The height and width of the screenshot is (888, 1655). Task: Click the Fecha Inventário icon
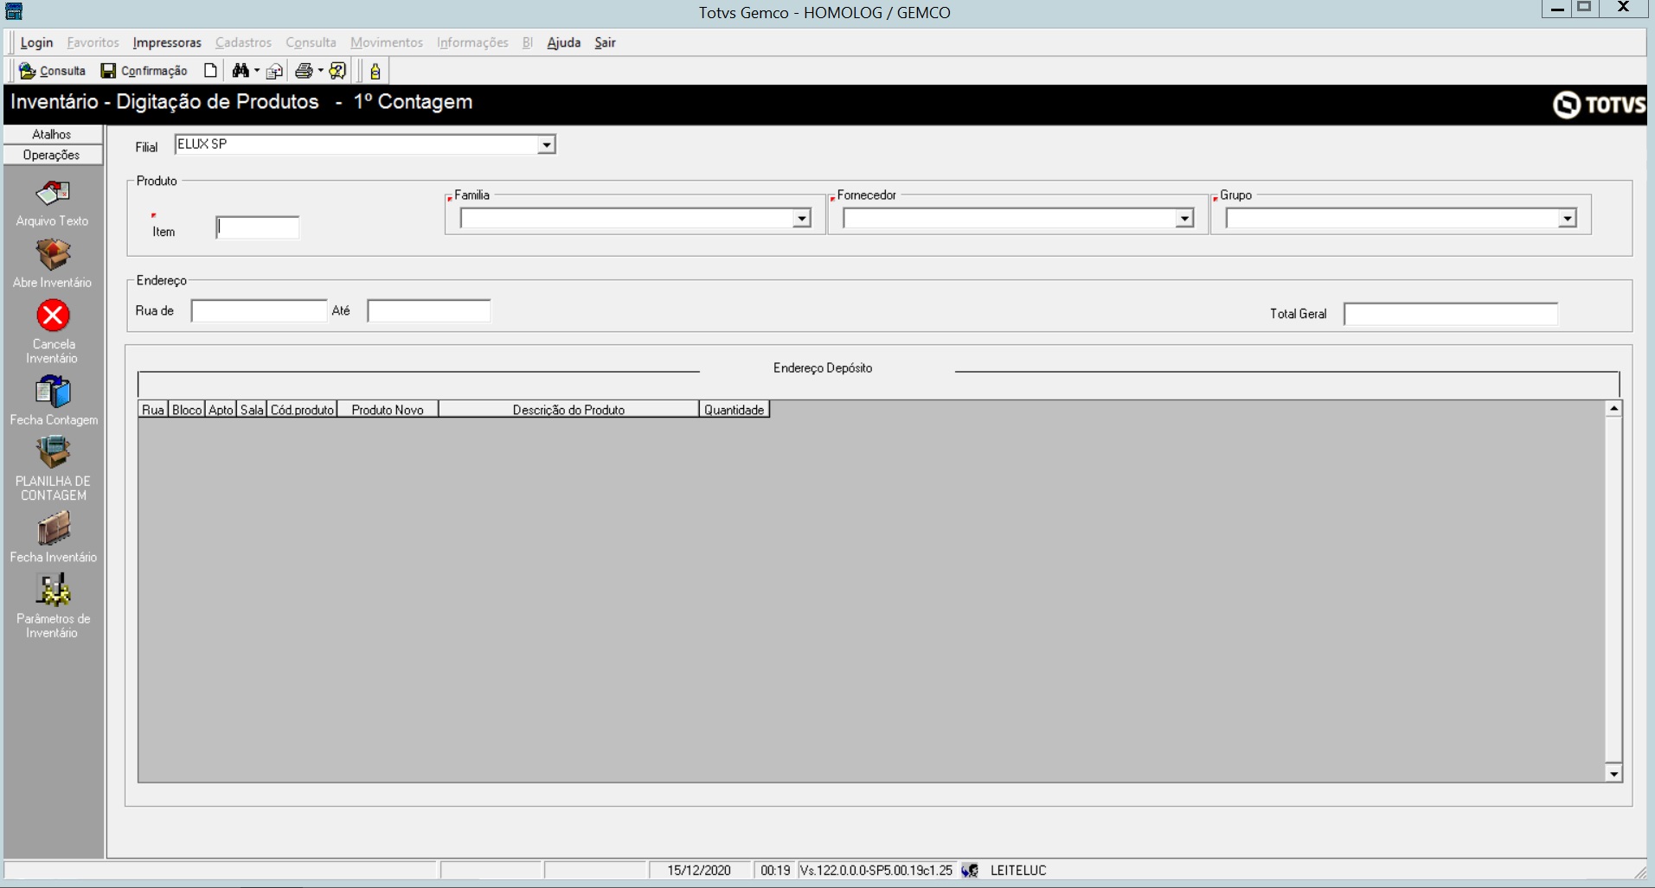53,528
